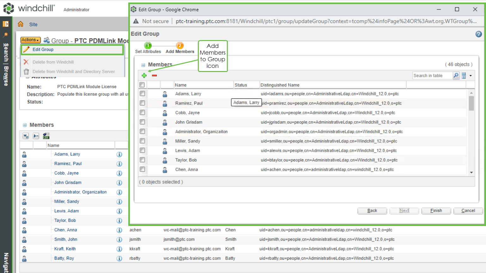Image resolution: width=486 pixels, height=273 pixels.
Task: Open info icon for Batty, Roy
Action: click(x=119, y=258)
